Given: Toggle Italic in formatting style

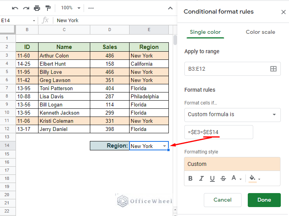Looking at the screenshot, I should [201, 179].
